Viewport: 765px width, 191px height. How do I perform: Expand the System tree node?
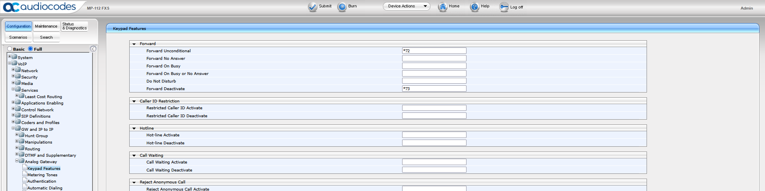pos(10,57)
